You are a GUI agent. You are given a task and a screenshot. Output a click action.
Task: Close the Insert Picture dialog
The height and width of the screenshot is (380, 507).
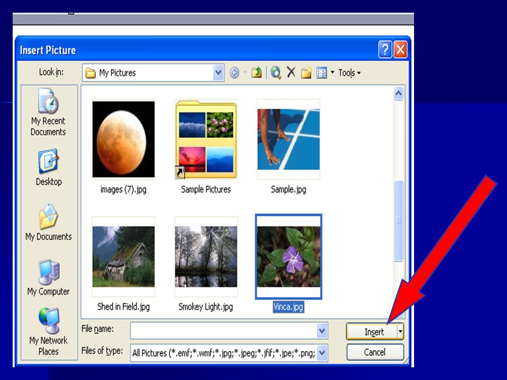coord(400,50)
